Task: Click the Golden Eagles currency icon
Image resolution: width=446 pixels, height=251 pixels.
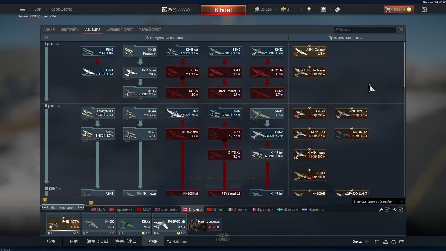Action: click(x=283, y=9)
